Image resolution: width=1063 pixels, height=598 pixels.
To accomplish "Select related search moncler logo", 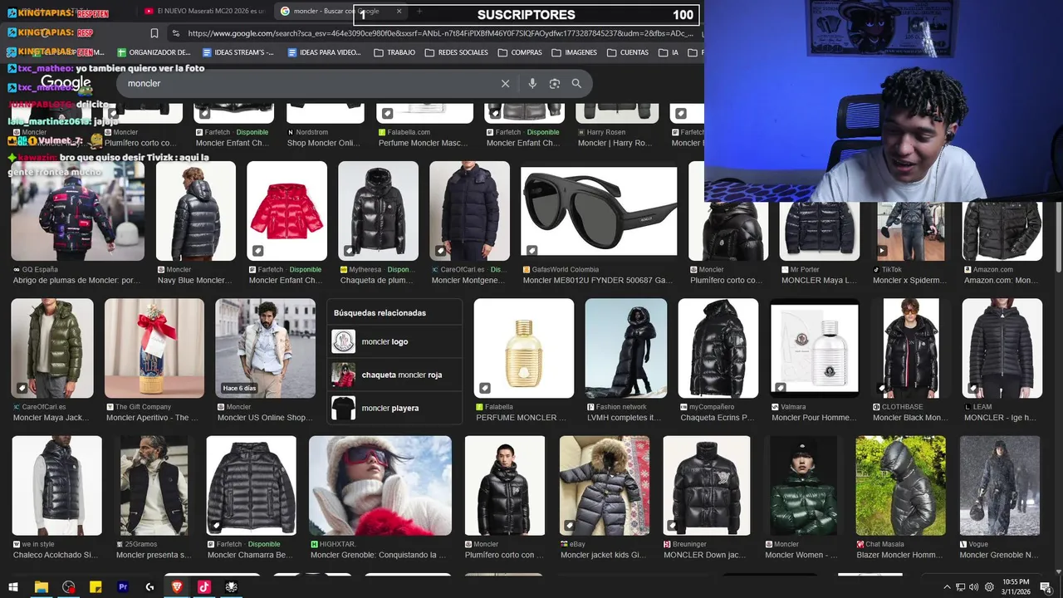I will [x=394, y=341].
